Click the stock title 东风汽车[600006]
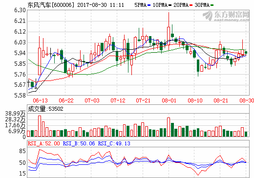 tap(51, 5)
